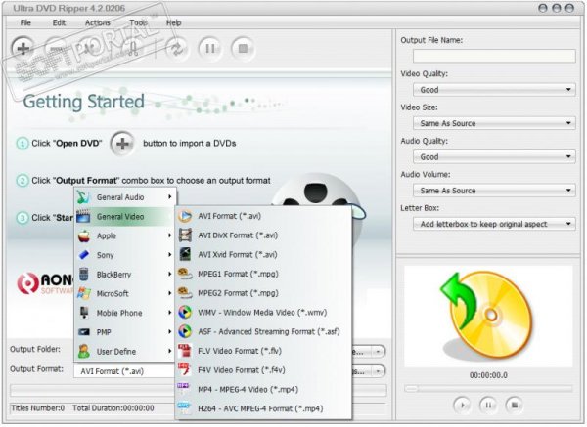Pause the preview video
The height and width of the screenshot is (427, 587).
point(488,405)
